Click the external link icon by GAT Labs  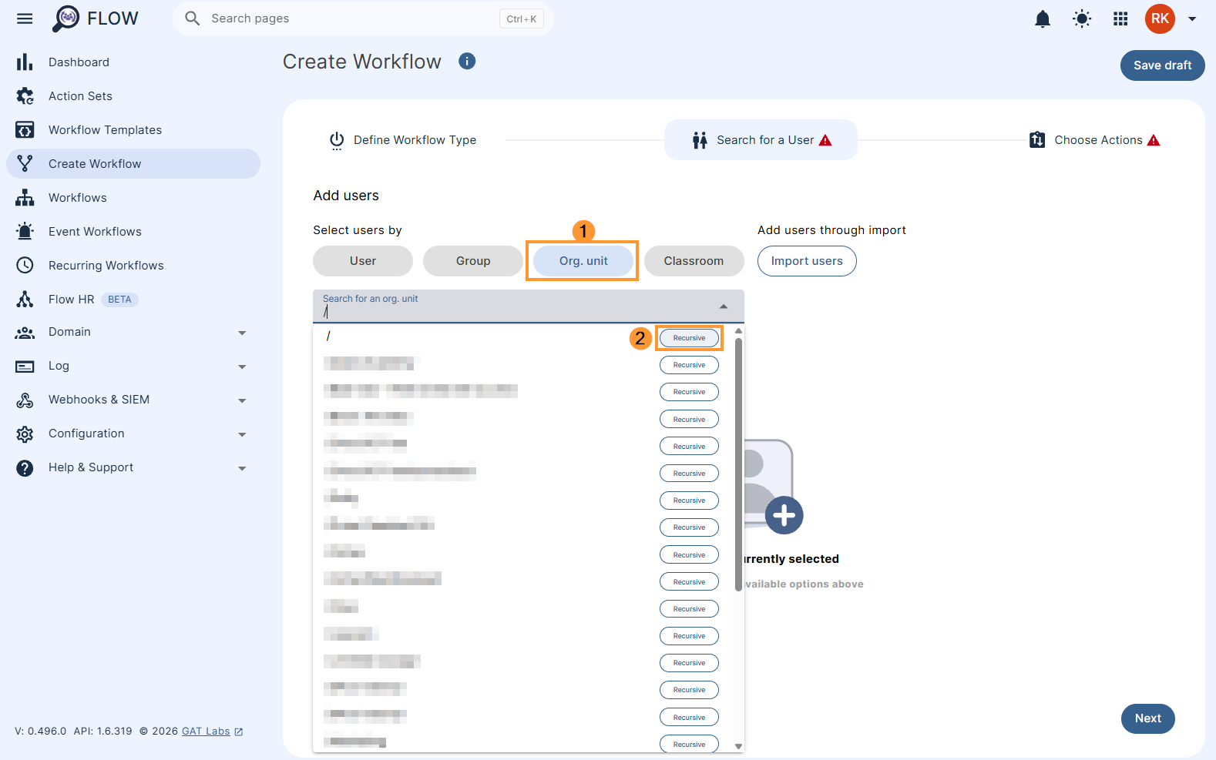click(x=239, y=732)
